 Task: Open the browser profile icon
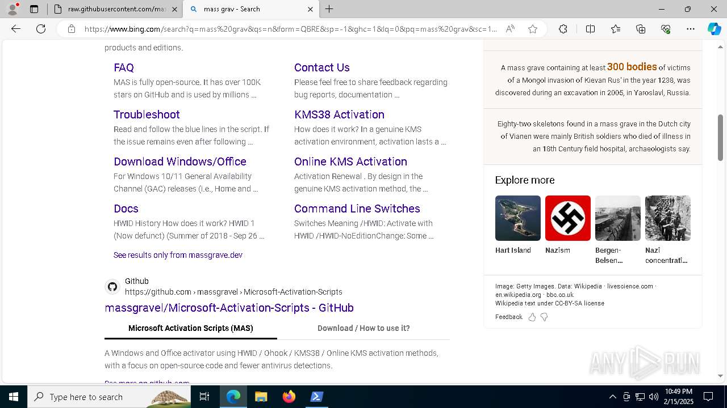(x=12, y=9)
